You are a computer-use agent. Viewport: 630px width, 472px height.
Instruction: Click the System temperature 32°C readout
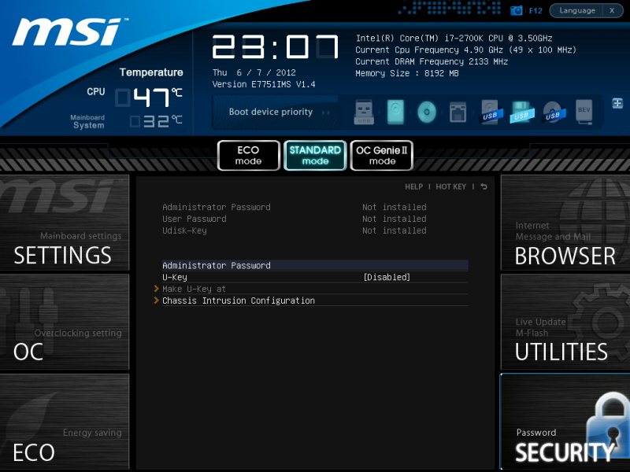point(157,121)
